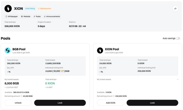Click the BGB Pool logo icon

coord(8,51)
